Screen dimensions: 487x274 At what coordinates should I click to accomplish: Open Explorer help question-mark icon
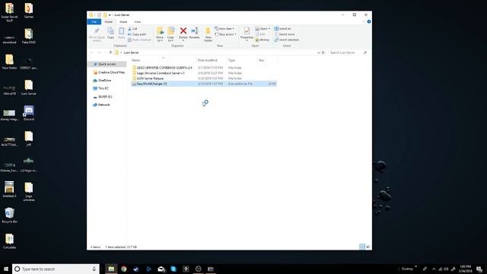pyautogui.click(x=369, y=22)
